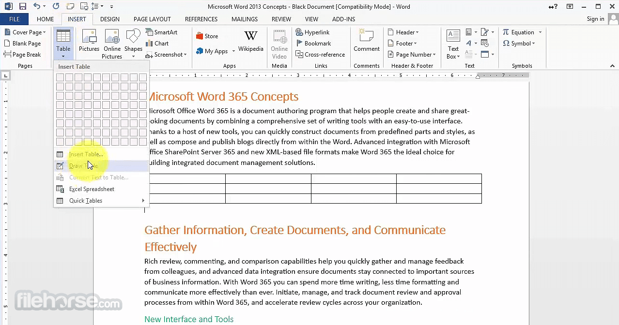Insert a SmartArt graphic
The width and height of the screenshot is (619, 325).
[161, 32]
